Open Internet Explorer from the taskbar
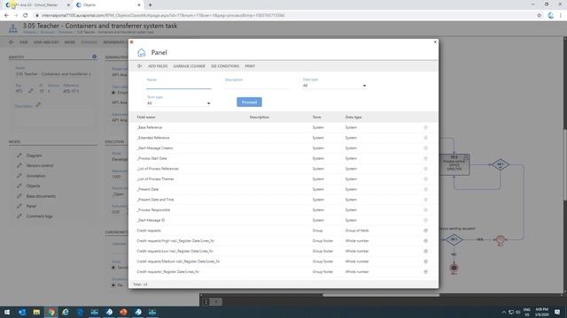Viewport: 567px width, 318px height. click(x=66, y=312)
